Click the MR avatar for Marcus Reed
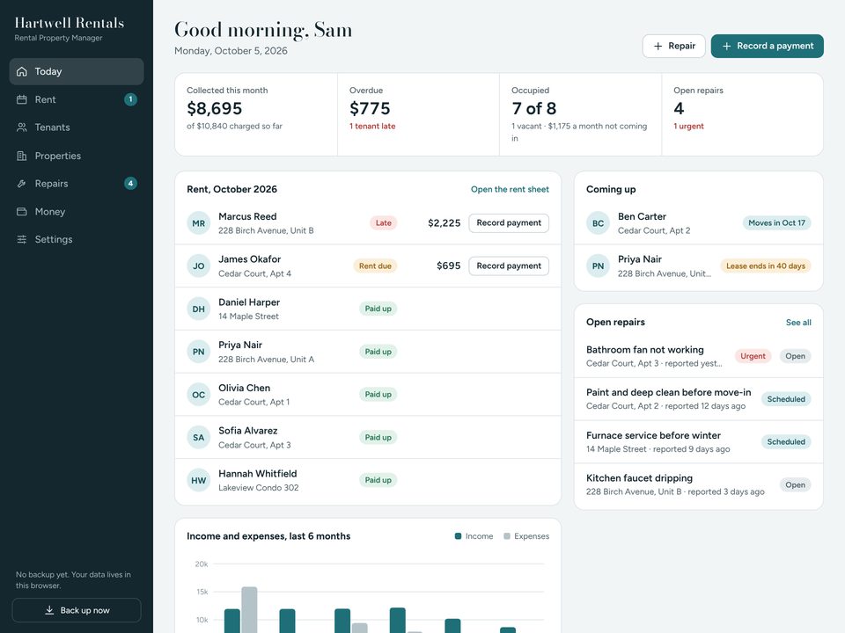Image resolution: width=845 pixels, height=633 pixels. tap(198, 223)
